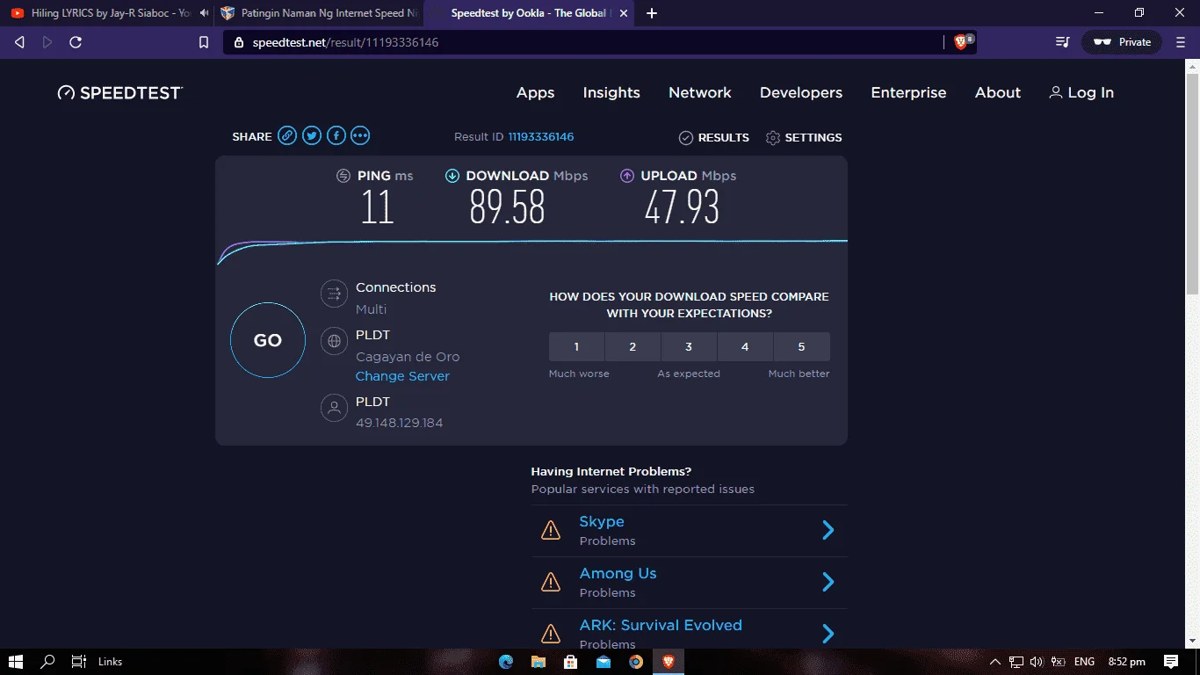The height and width of the screenshot is (675, 1200).
Task: Click Log In
Action: point(1081,92)
